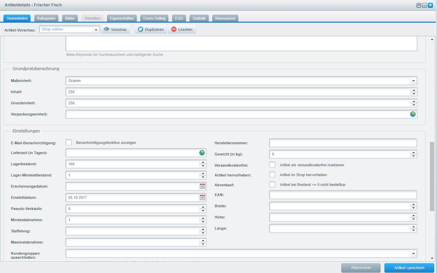Increase Gewicht (in kg) spinner value

pos(413,152)
